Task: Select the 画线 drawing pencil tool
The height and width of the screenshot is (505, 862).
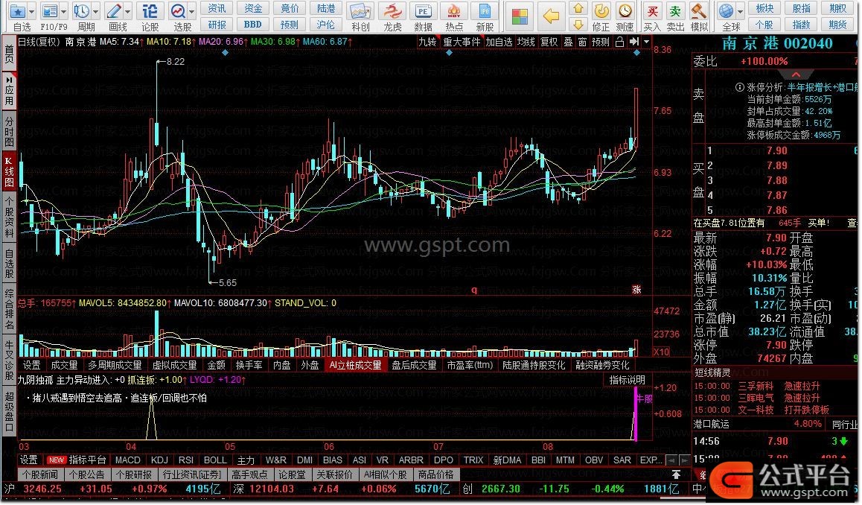Action: 114,11
